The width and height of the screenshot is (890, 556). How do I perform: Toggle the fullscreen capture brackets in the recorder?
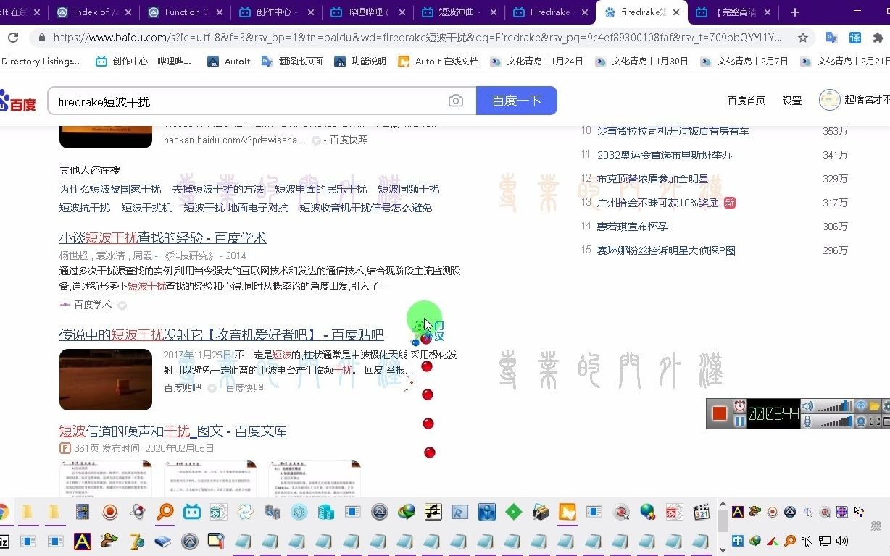pos(874,421)
